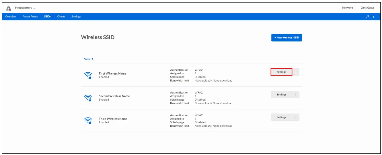Open three-dot menu for First Wireless Name
This screenshot has height=155, width=382.
pyautogui.click(x=296, y=72)
